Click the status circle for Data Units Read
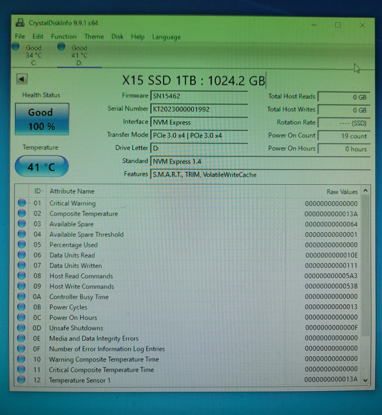382x415 pixels. (x=22, y=255)
